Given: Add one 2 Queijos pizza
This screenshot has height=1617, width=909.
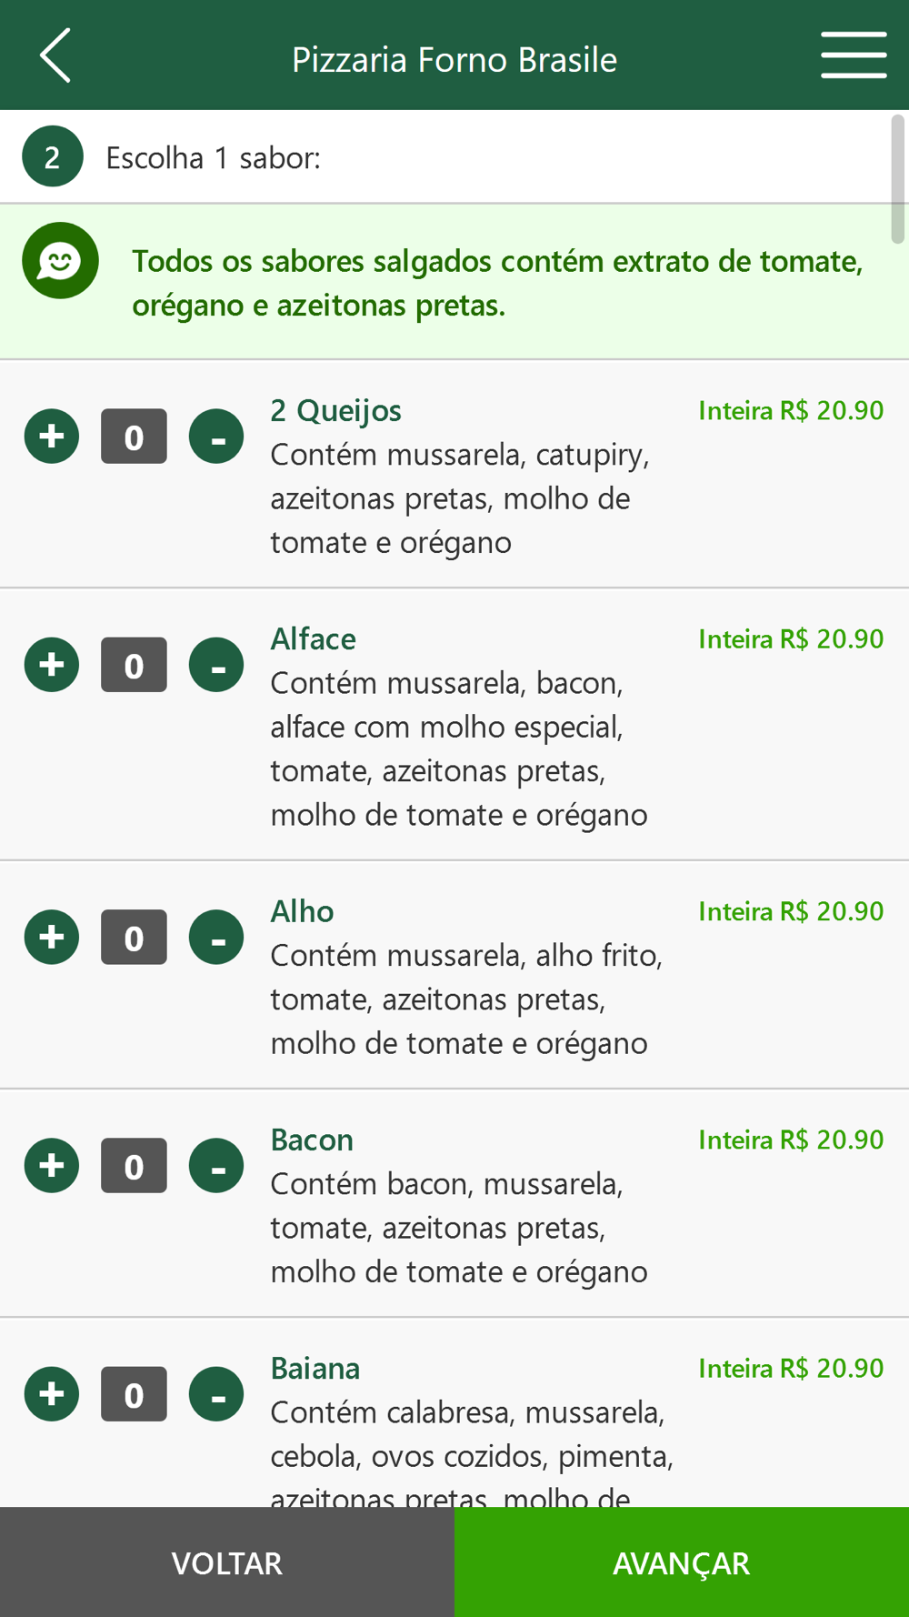Looking at the screenshot, I should pyautogui.click(x=52, y=437).
